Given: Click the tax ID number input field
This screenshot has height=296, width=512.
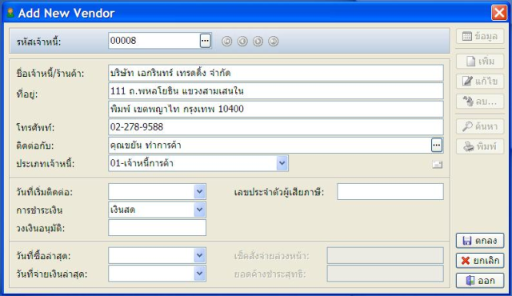Looking at the screenshot, I should (x=390, y=191).
